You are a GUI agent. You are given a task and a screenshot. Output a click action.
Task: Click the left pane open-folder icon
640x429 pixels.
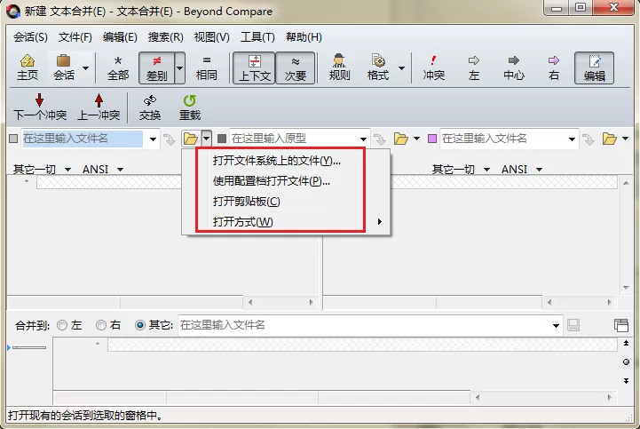[x=190, y=139]
